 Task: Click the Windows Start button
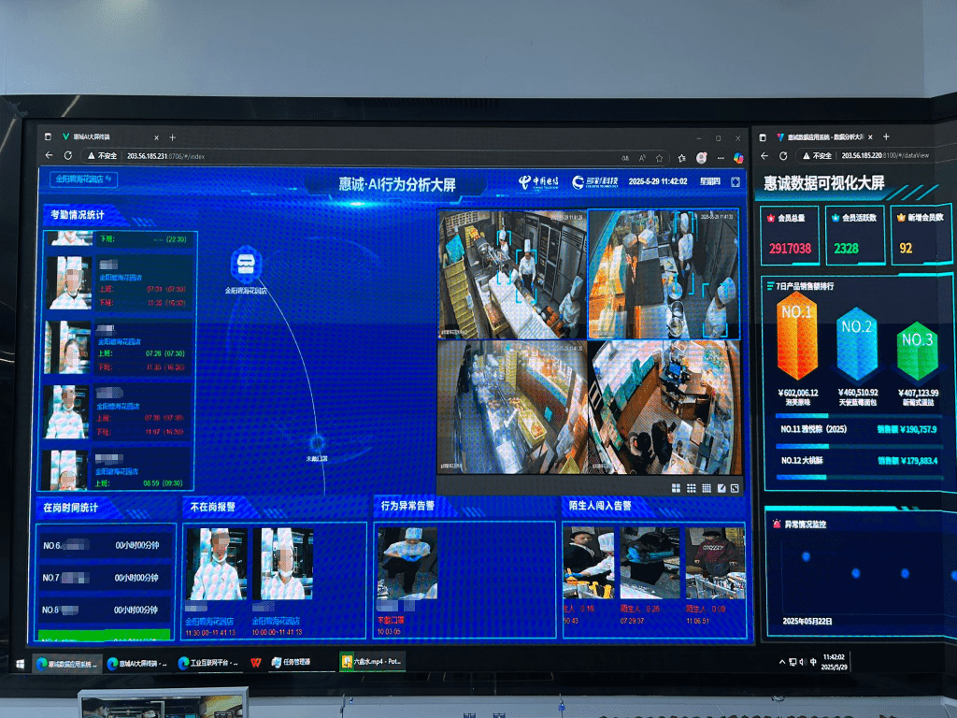[20, 663]
